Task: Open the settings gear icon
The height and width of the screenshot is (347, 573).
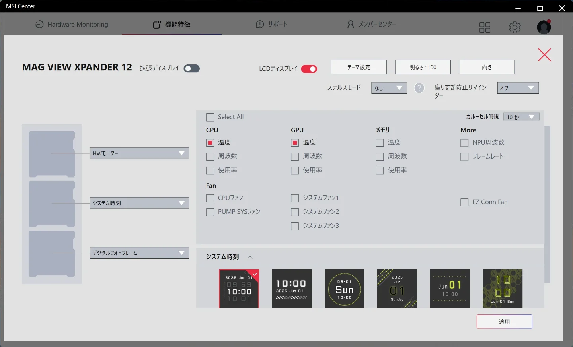Action: pyautogui.click(x=515, y=27)
